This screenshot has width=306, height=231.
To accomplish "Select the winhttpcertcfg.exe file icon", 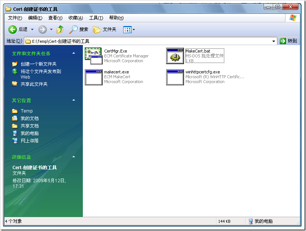I will pos(175,77).
